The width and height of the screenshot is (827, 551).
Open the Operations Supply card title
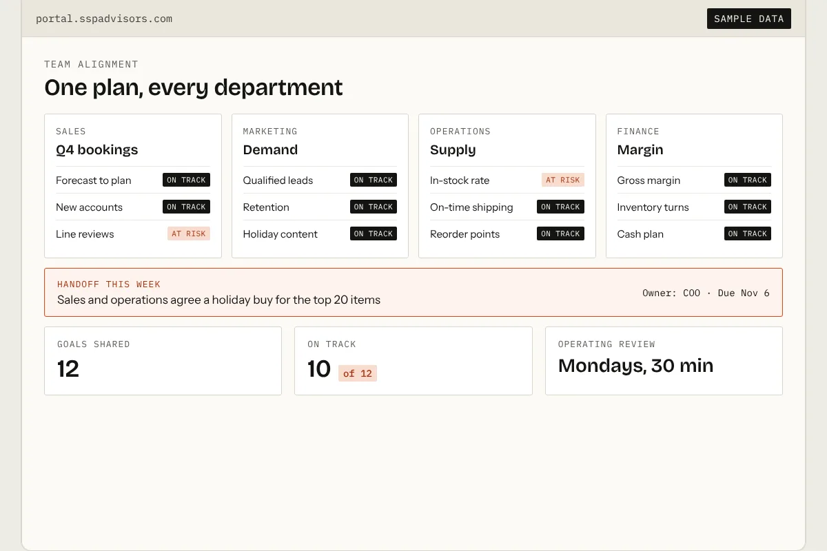click(453, 149)
